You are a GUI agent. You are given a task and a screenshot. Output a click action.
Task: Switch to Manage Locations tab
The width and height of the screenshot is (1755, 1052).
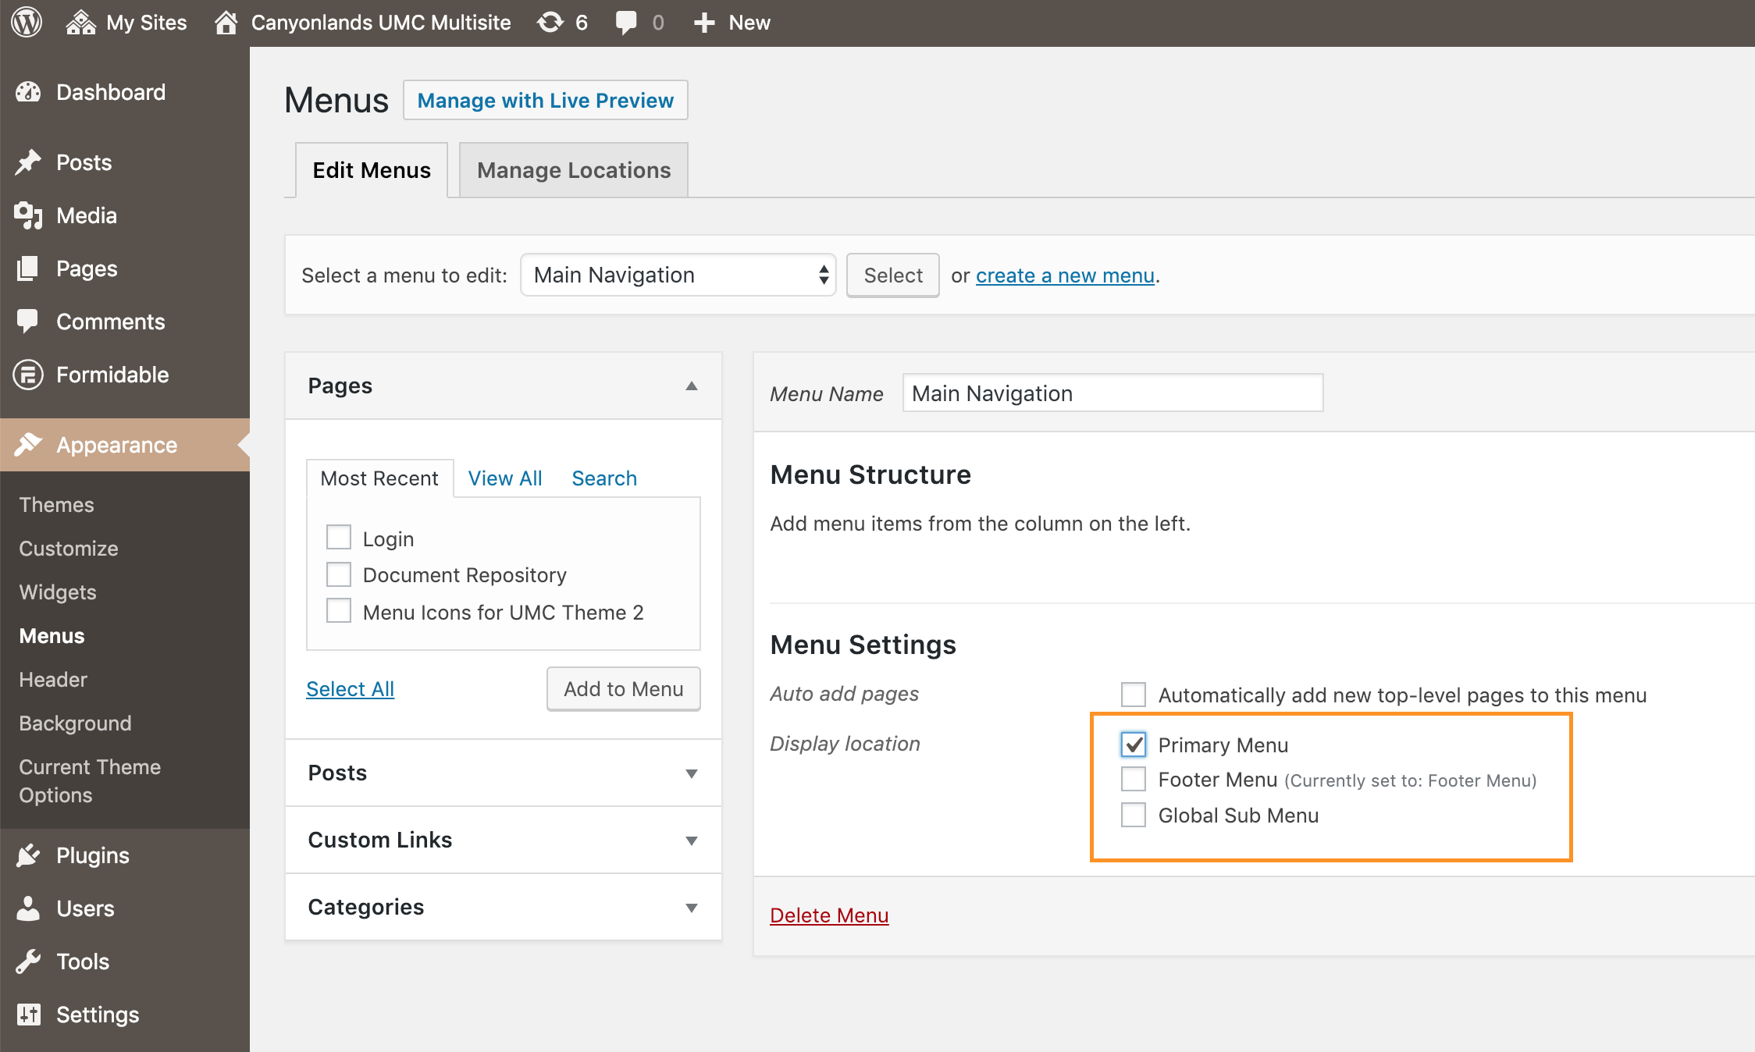[x=574, y=170]
